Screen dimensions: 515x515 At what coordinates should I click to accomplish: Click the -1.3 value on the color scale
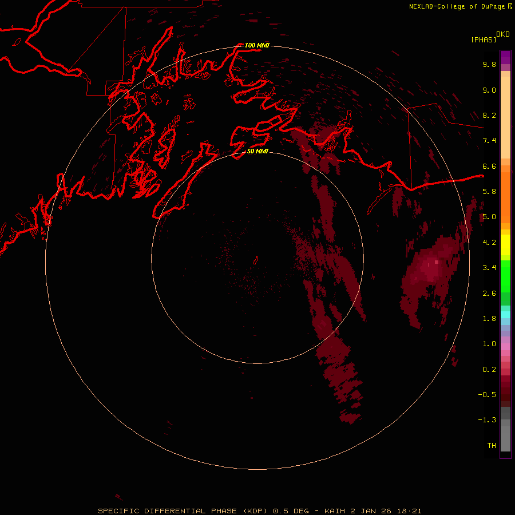coord(487,420)
